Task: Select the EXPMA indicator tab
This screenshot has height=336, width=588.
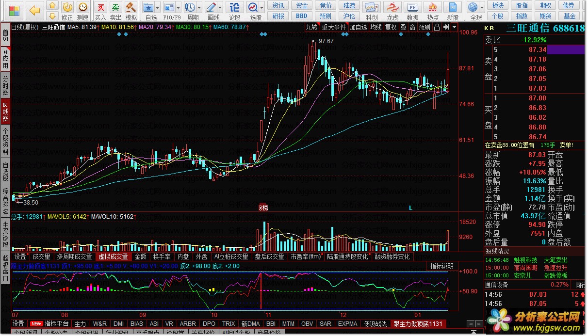Action: click(347, 323)
